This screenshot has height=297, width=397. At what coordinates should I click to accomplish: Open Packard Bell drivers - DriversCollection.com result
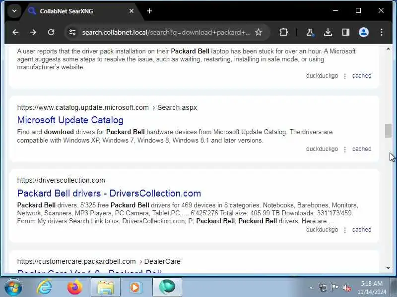click(109, 194)
